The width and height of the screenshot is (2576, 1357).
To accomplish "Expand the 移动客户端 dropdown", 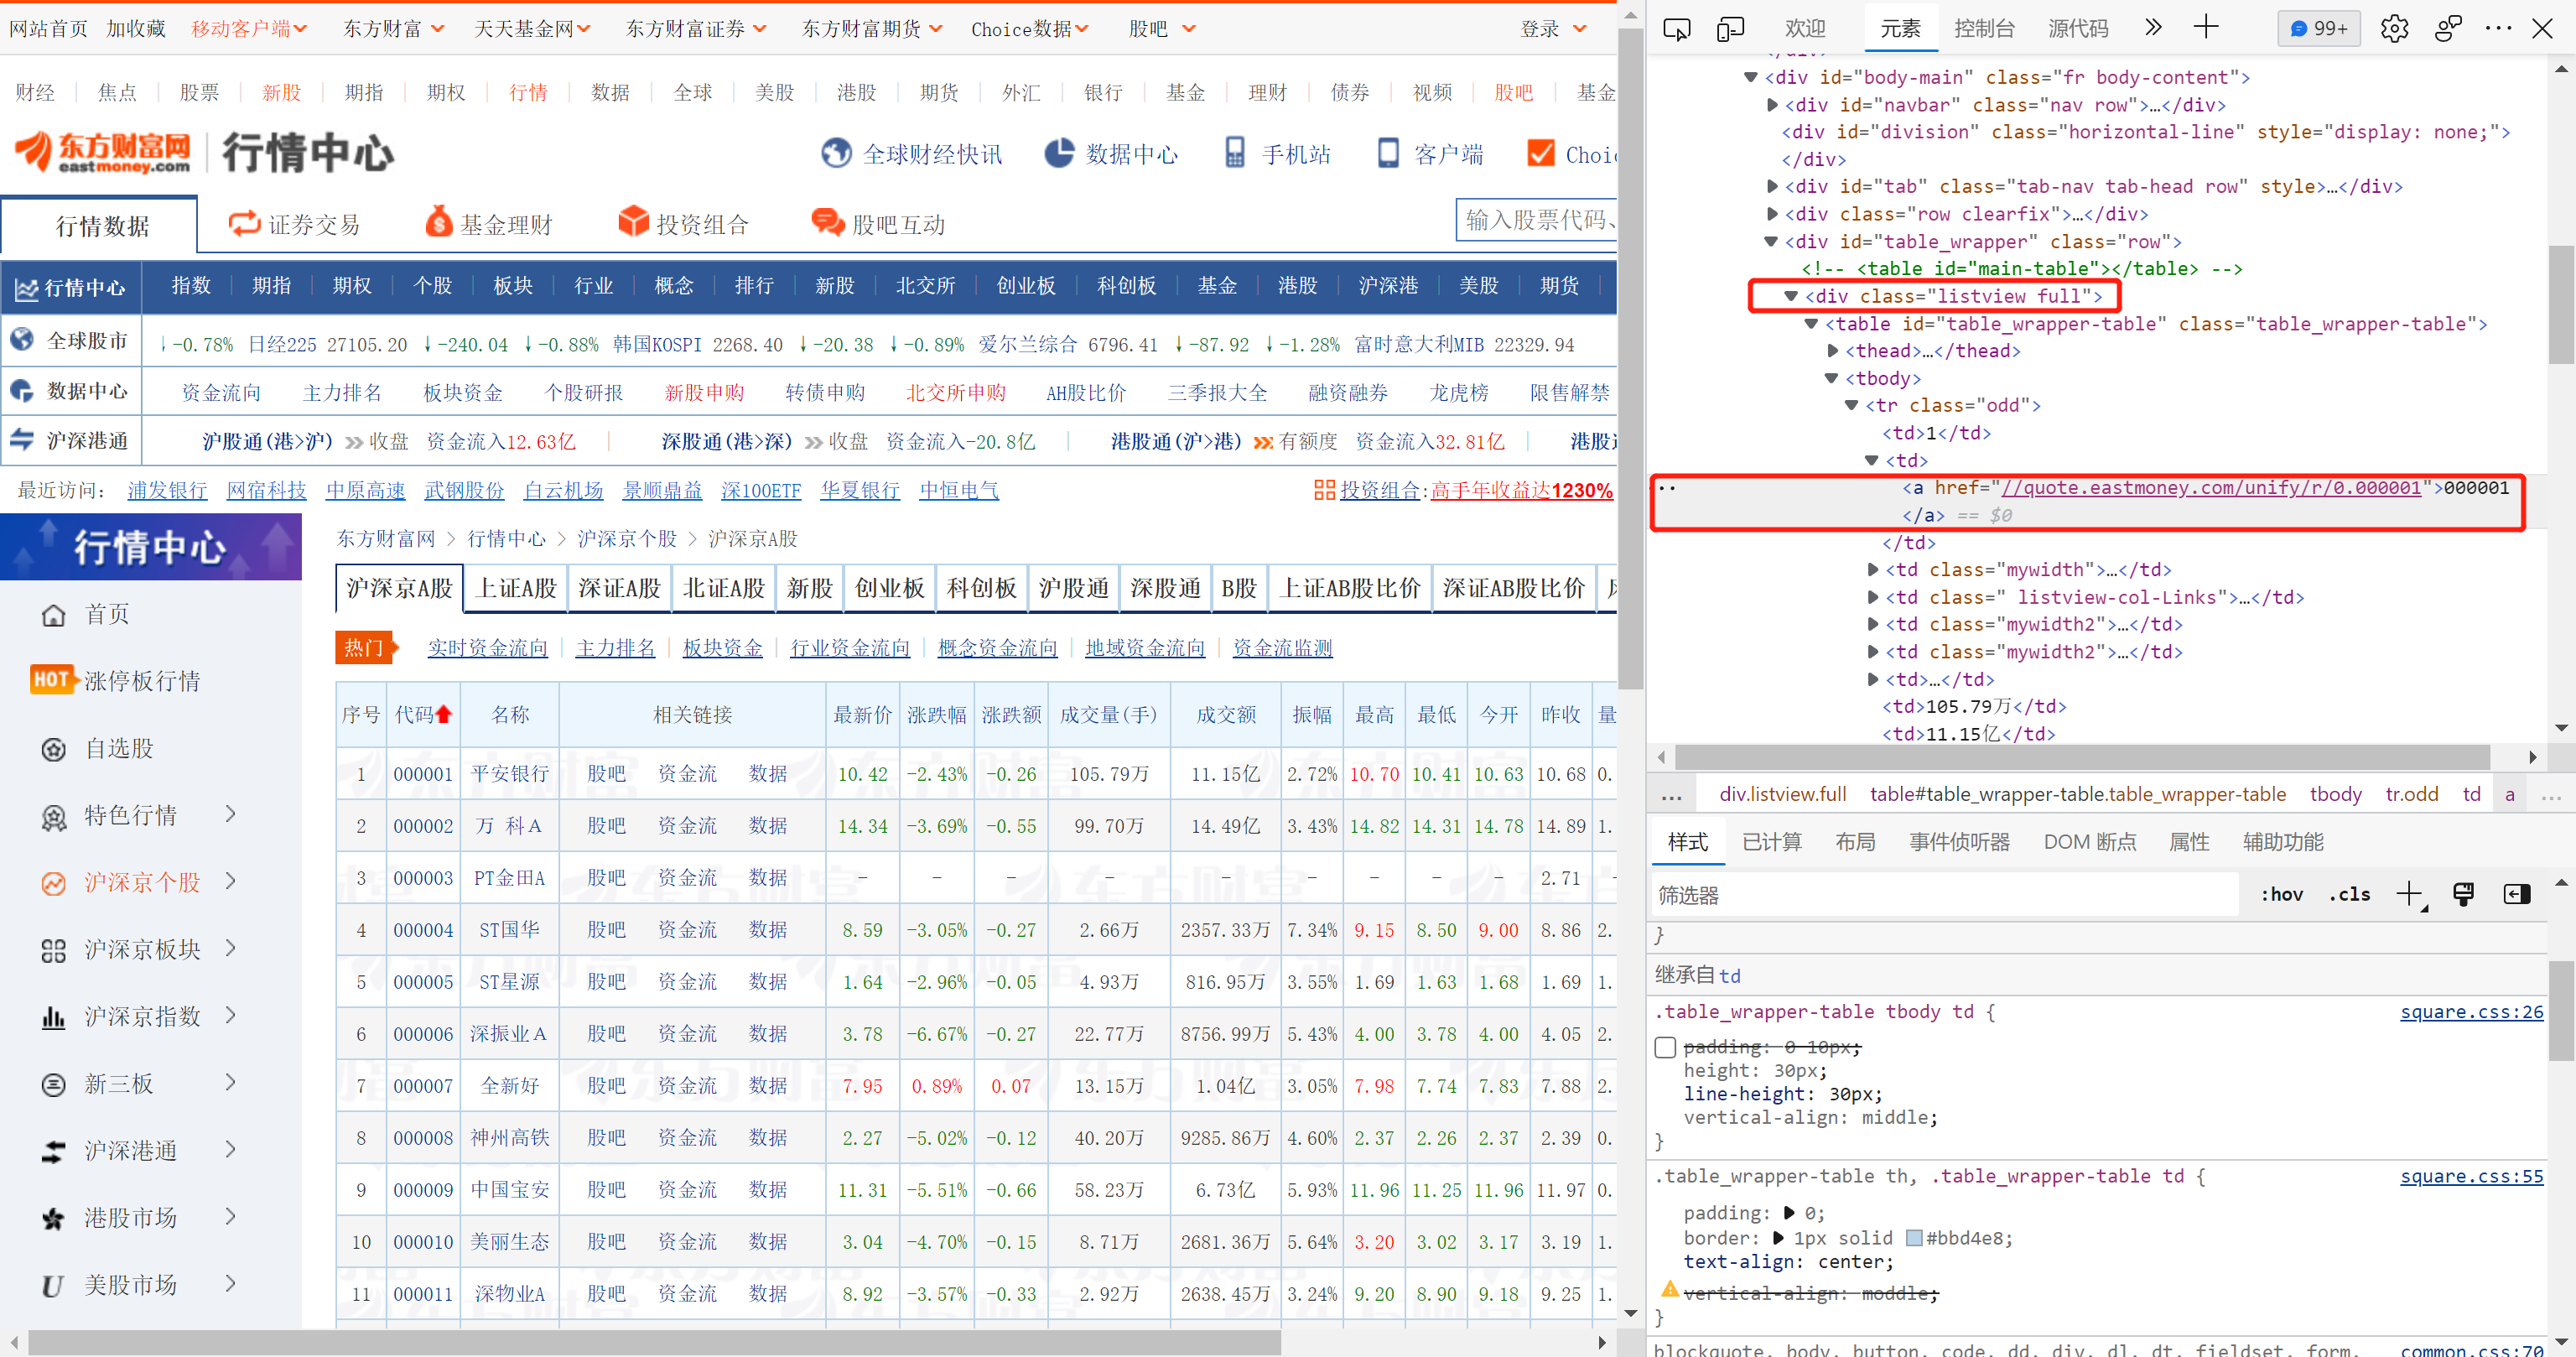I will tap(250, 29).
